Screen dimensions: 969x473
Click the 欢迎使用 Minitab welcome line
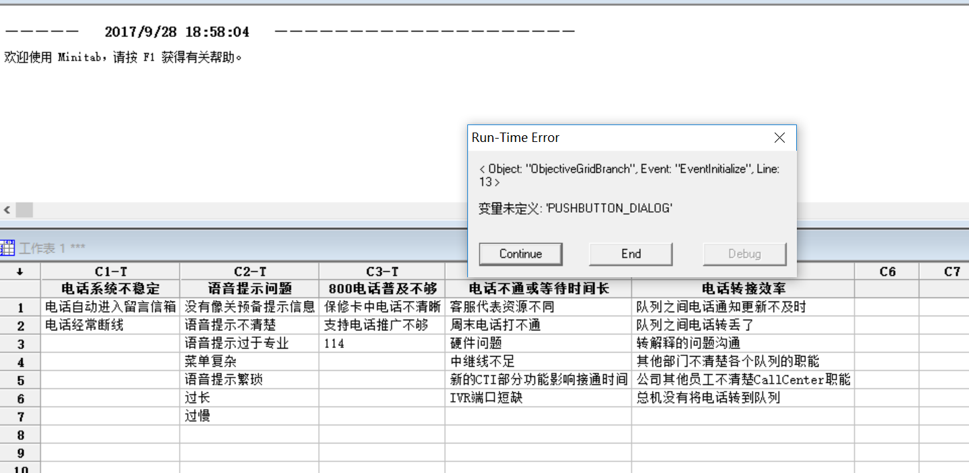(123, 57)
